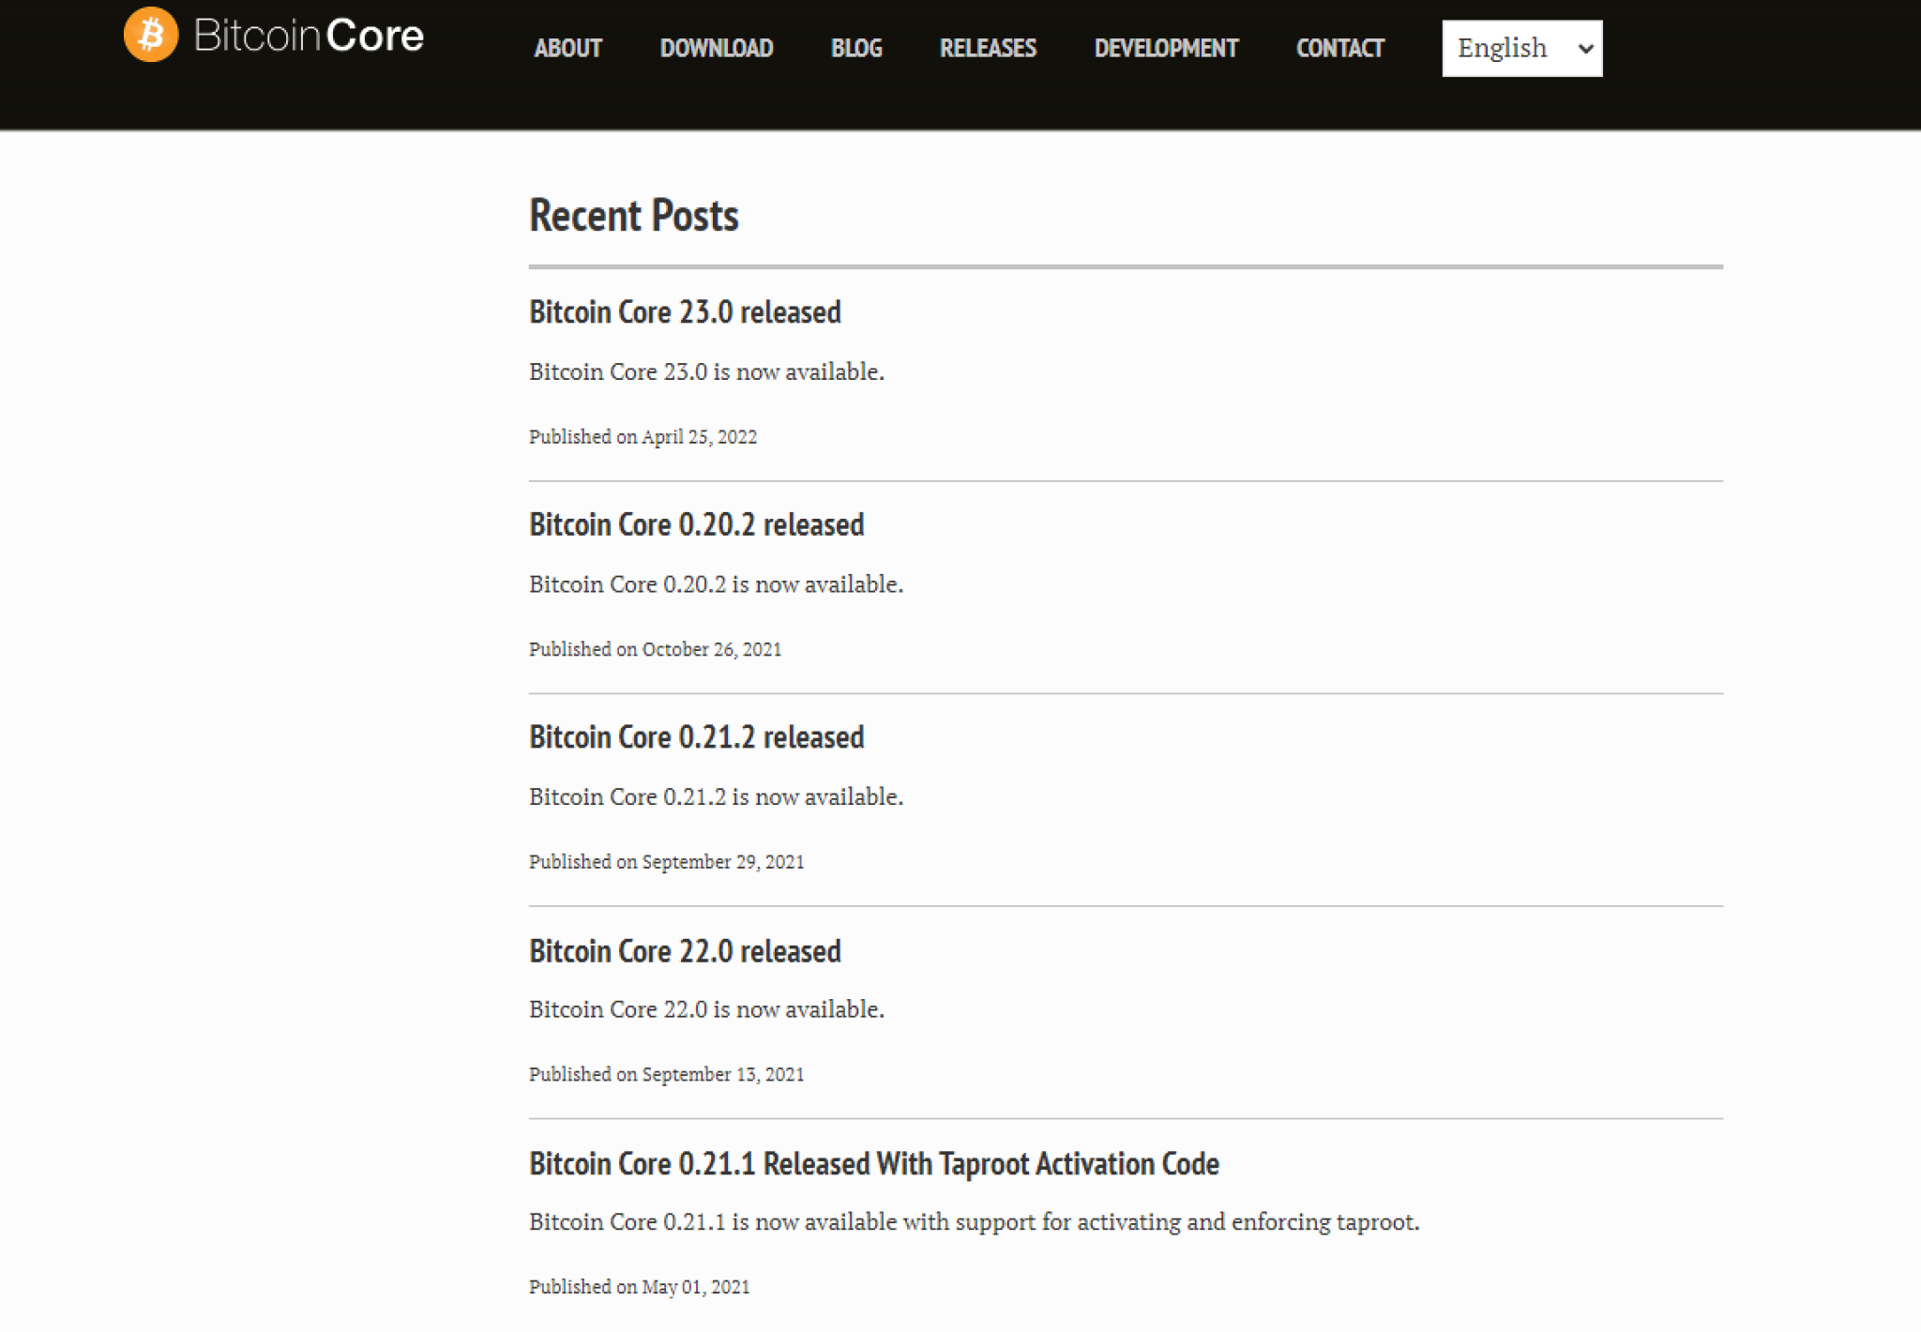Viewport: 1921px width, 1332px height.
Task: Open the Bitcoin Core 23.0 released post
Action: 685,312
